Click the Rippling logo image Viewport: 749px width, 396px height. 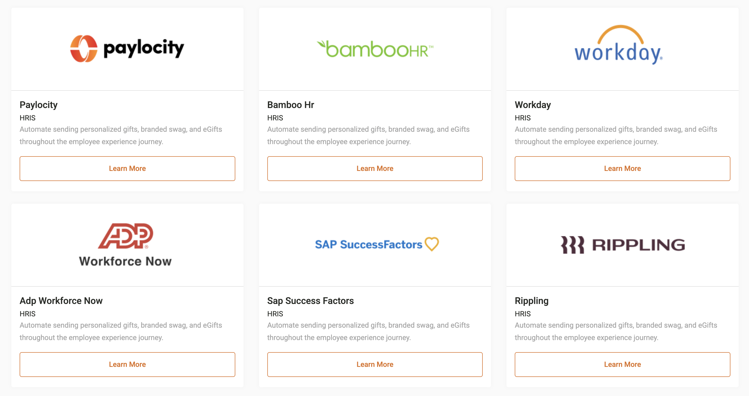[622, 245]
